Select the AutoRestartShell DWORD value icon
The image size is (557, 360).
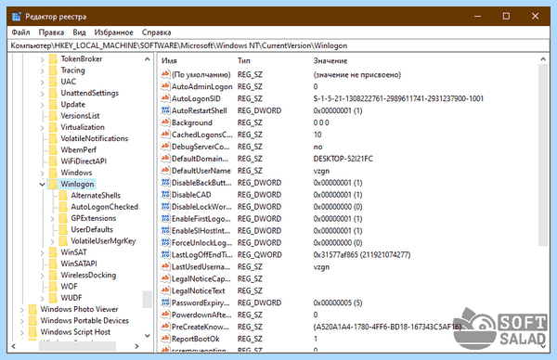coord(165,110)
